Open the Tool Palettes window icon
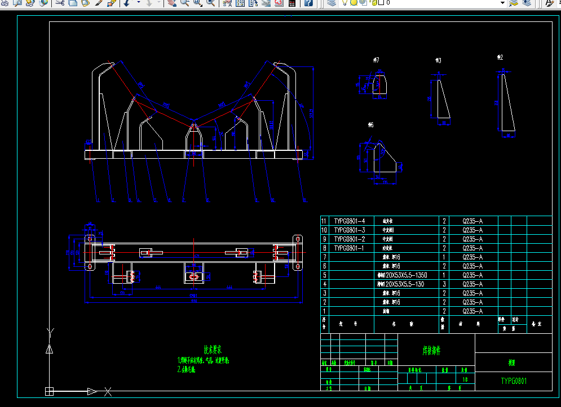 click(253, 3)
